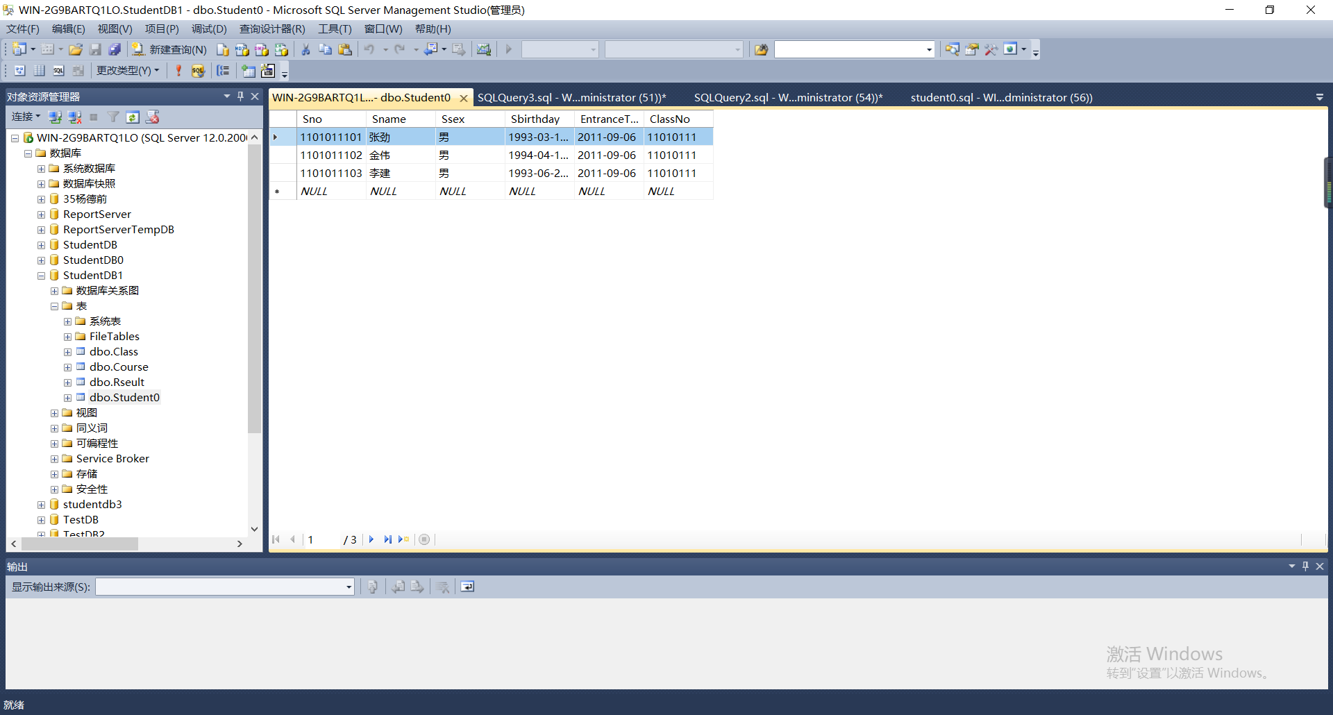Expand the dbo.Class table node
This screenshot has height=715, width=1333.
tap(67, 352)
